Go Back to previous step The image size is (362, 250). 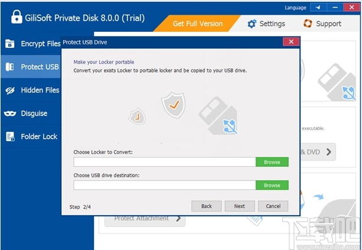(207, 206)
